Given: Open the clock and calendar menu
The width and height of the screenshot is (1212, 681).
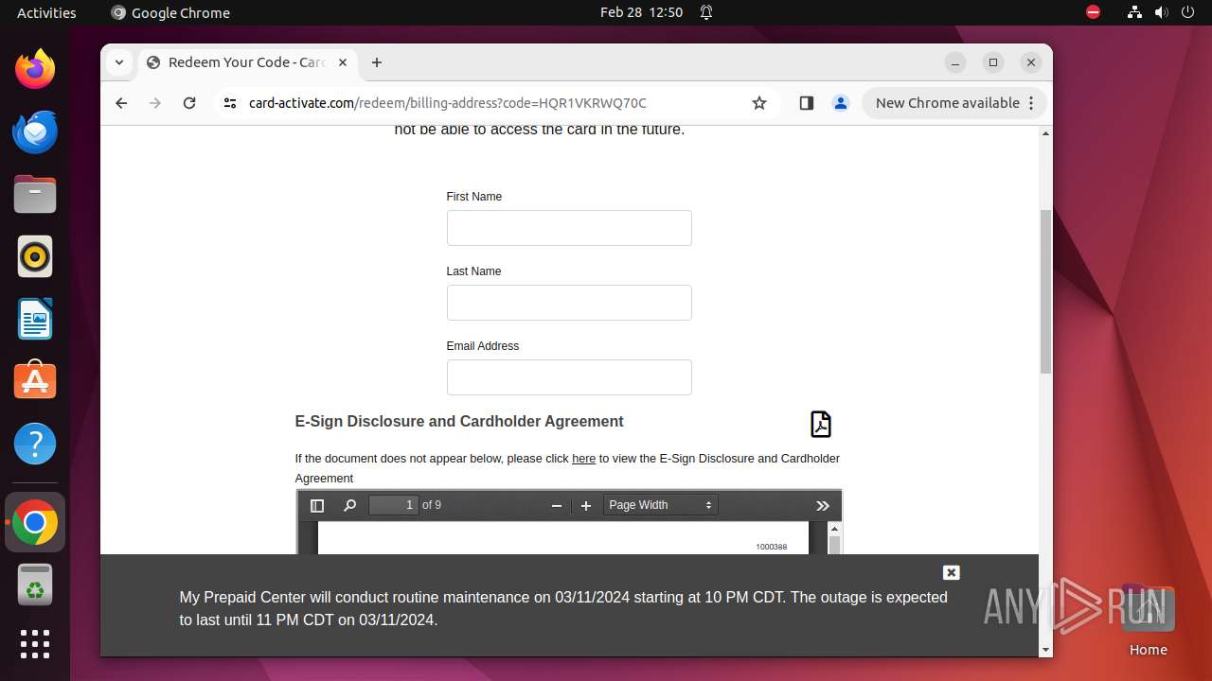Looking at the screenshot, I should point(641,12).
